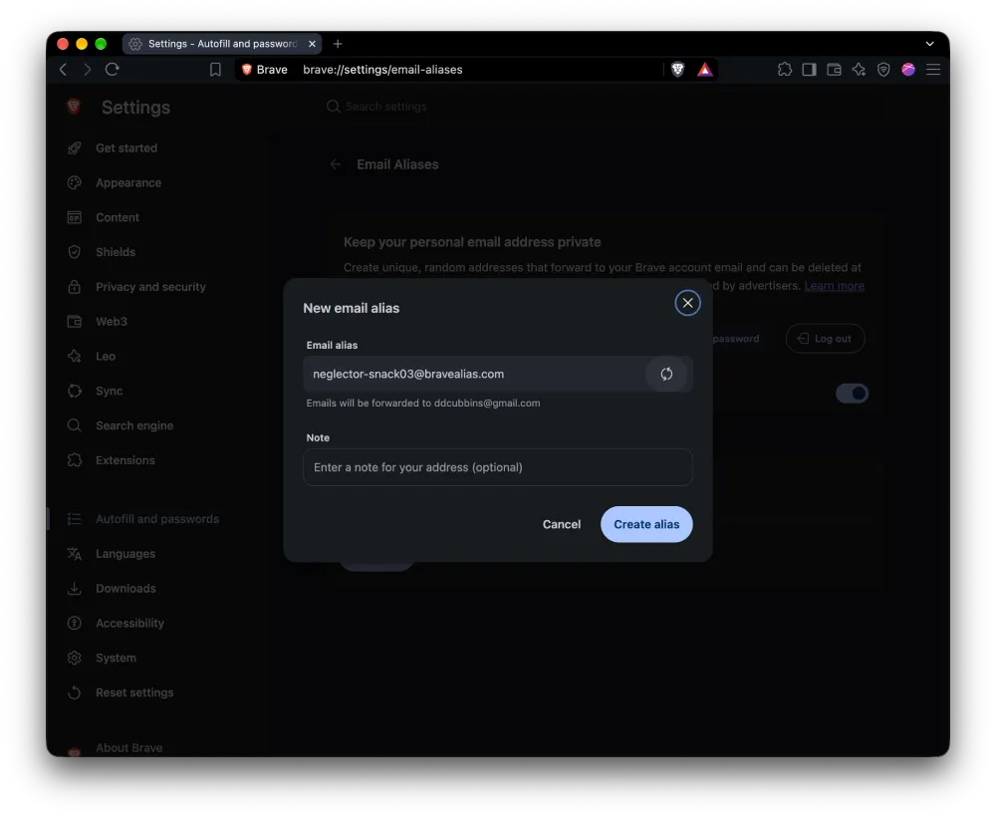The image size is (996, 818).
Task: Open the Extensions puzzle icon in toolbar
Action: [x=785, y=70]
